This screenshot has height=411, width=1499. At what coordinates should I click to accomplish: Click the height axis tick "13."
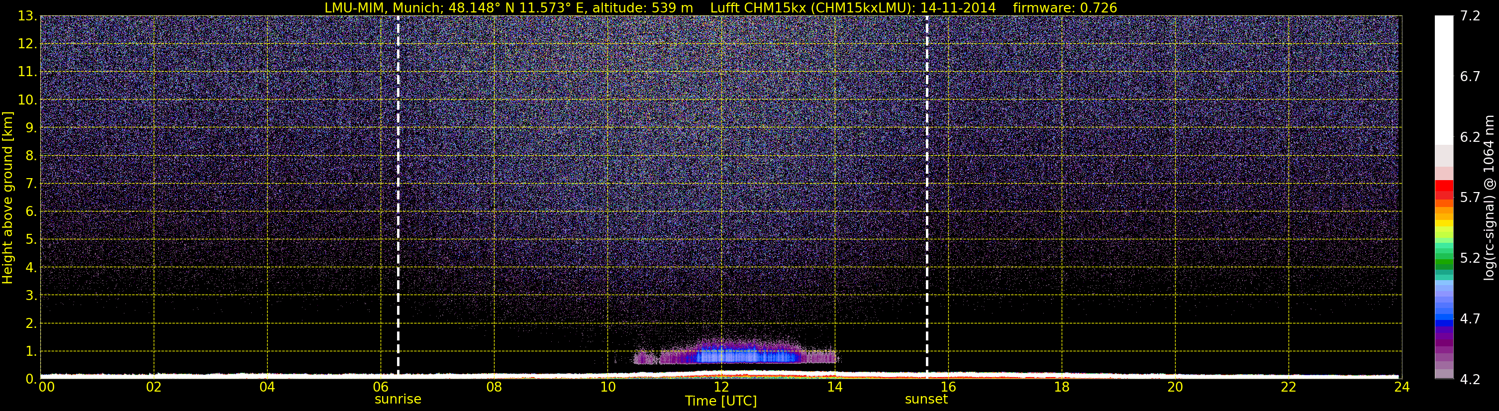(27, 16)
